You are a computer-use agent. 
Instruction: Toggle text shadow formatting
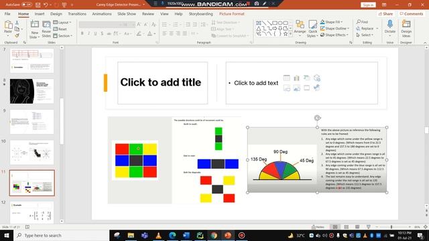102,33
